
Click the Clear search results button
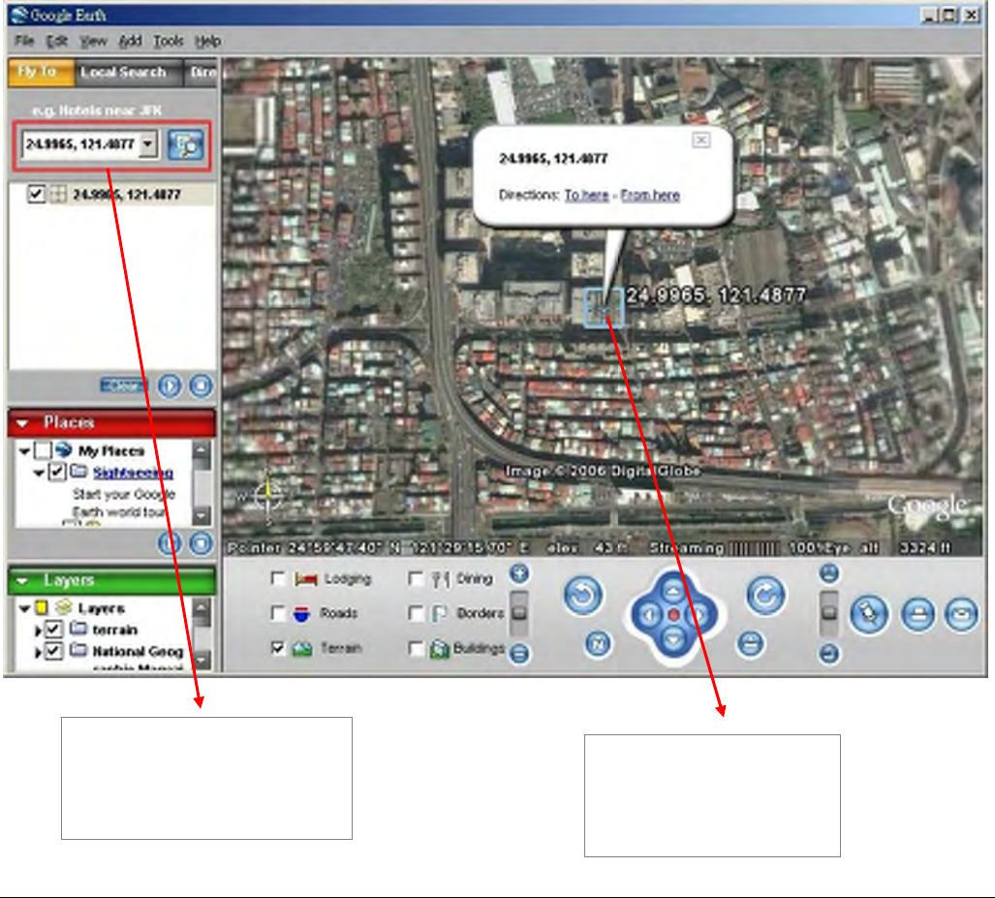(x=124, y=385)
